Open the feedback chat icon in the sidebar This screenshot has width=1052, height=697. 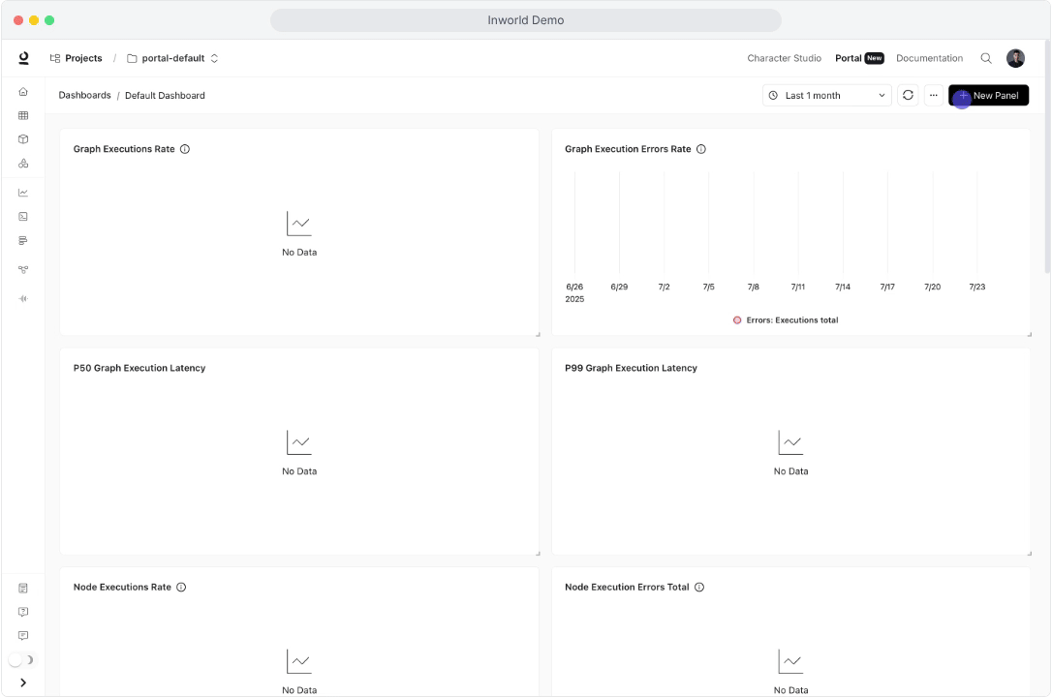[x=22, y=635]
